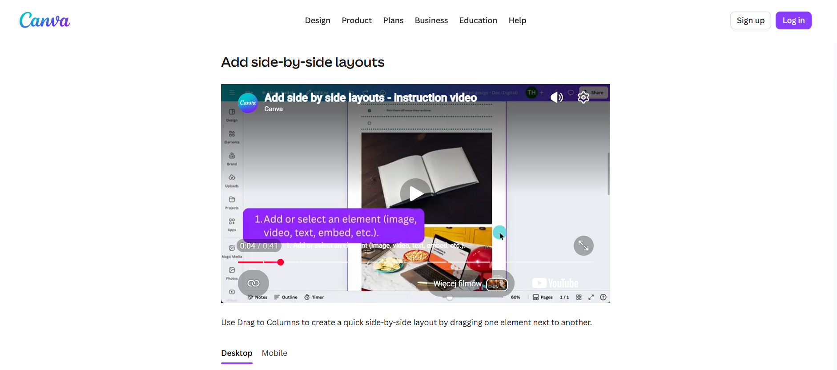Mute the video with the speaker icon
The image size is (837, 370).
click(557, 97)
